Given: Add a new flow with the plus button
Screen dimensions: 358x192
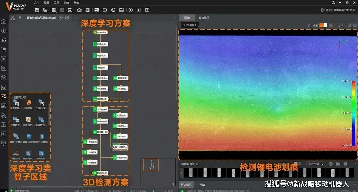Looking at the screenshot, I should 76,18.
